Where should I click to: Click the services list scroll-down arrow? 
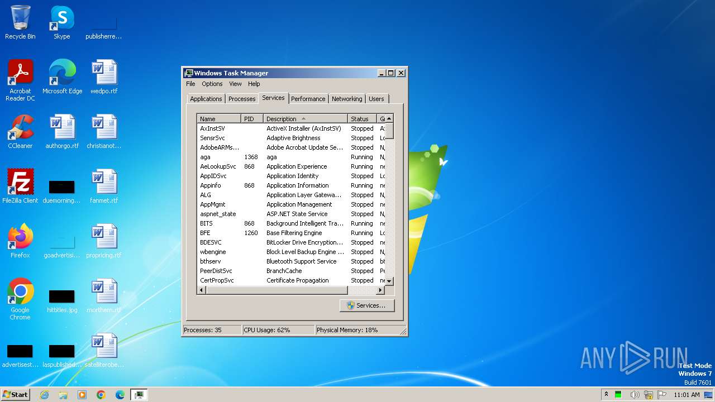pos(389,281)
